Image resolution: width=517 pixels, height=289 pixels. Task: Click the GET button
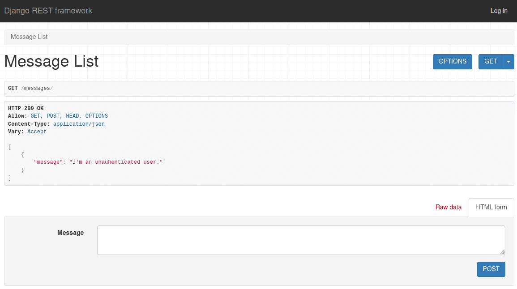pyautogui.click(x=491, y=62)
